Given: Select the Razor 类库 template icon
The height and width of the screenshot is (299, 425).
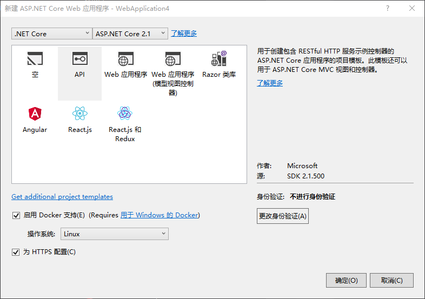Looking at the screenshot, I should pos(219,58).
